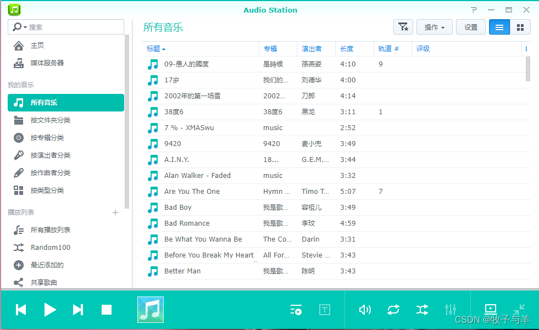Open the equalizer sliders icon
Viewport: 539px width, 330px height.
coord(451,310)
